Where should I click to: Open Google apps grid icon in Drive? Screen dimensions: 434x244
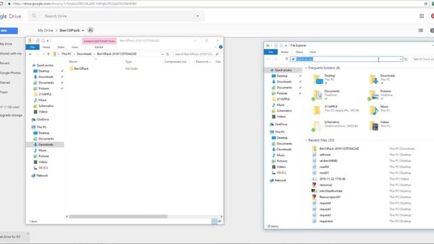click(x=422, y=16)
